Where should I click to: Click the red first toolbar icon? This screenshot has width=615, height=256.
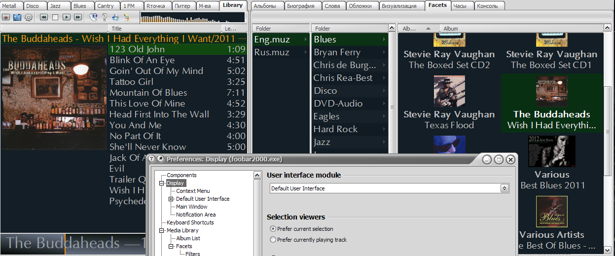pyautogui.click(x=6, y=17)
